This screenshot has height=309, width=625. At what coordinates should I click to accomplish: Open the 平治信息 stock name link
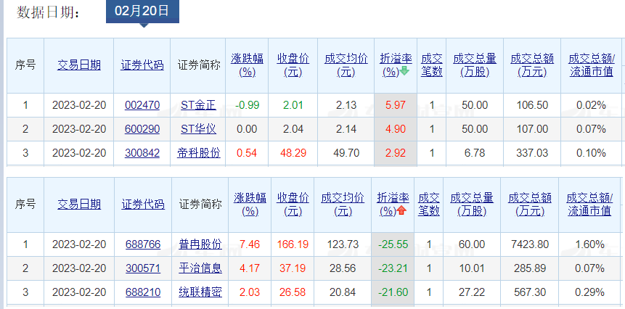(x=200, y=268)
